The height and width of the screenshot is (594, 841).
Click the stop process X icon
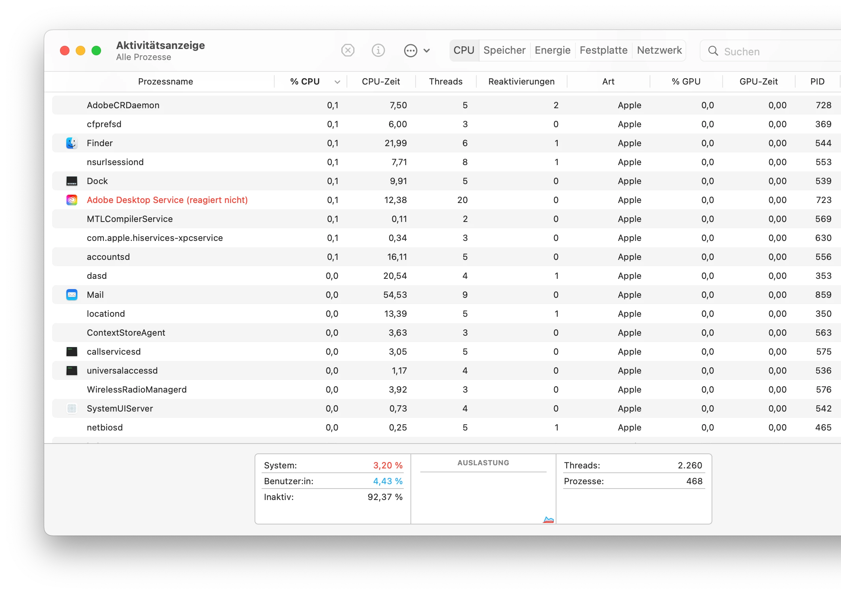pyautogui.click(x=348, y=51)
